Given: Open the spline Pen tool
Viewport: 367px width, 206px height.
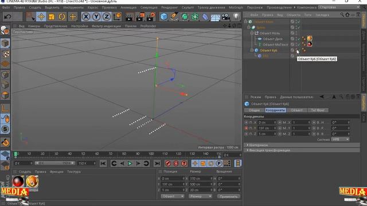Looking at the screenshot, I should tap(174, 17).
